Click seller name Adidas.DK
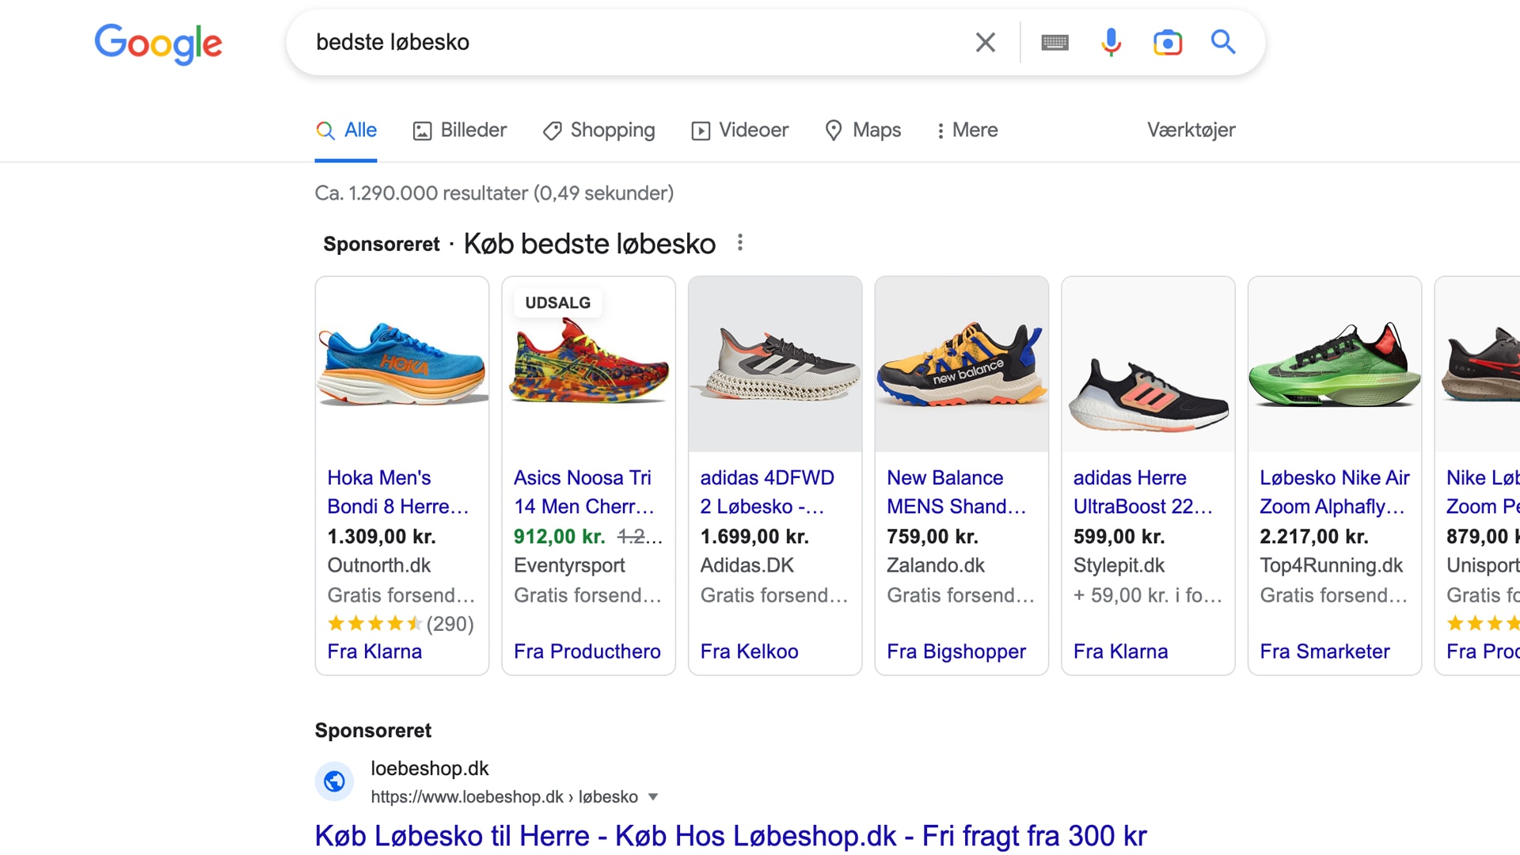The width and height of the screenshot is (1520, 855). point(747,565)
